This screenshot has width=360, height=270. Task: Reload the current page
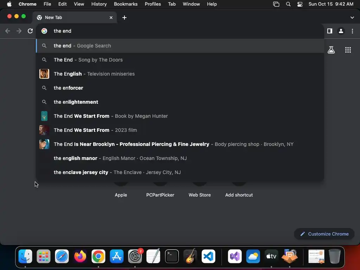(x=30, y=31)
